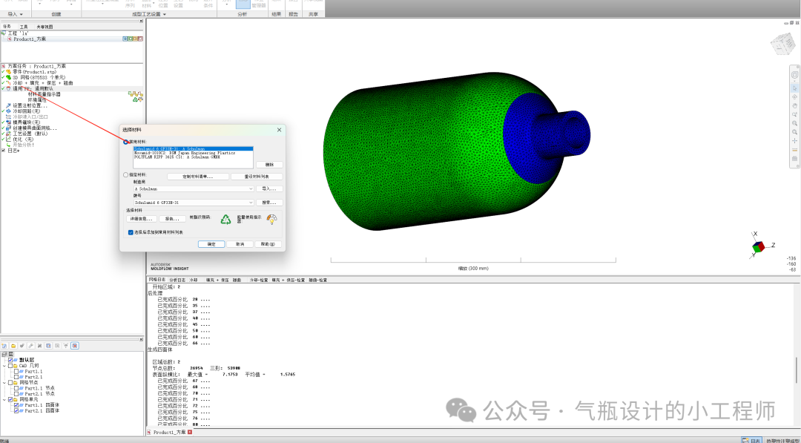Select the 指定材料 radio button
801x443 pixels.
pyautogui.click(x=125, y=174)
